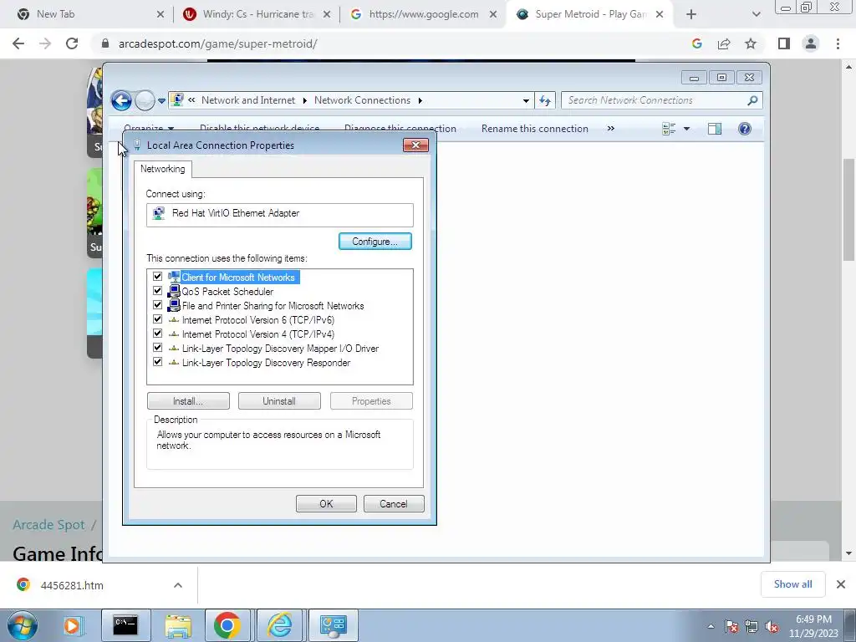Open the Chrome profile avatar
Screen dimensions: 856x642
click(811, 43)
